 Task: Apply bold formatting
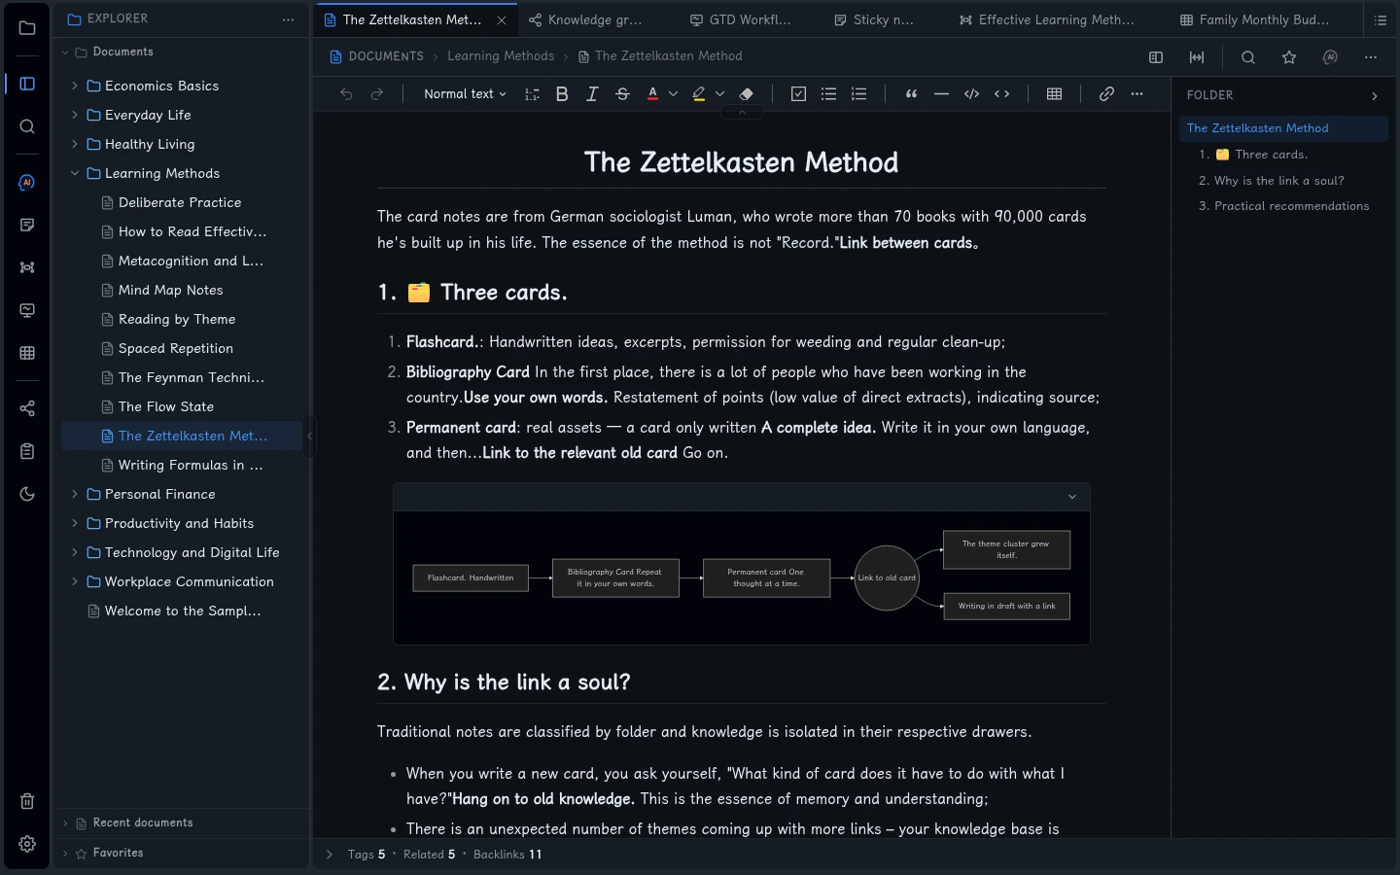[x=562, y=94]
